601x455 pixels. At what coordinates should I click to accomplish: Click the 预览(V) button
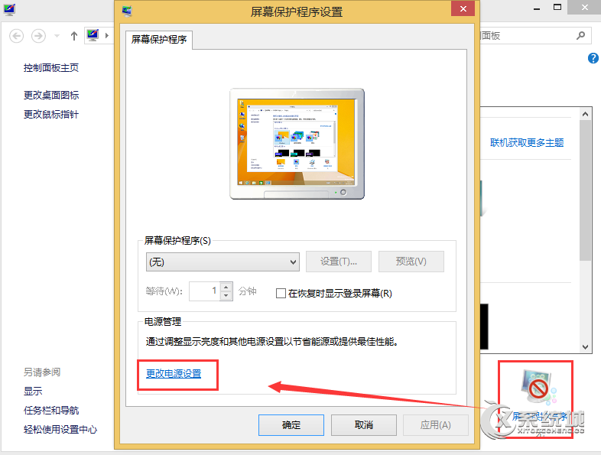[x=411, y=262]
